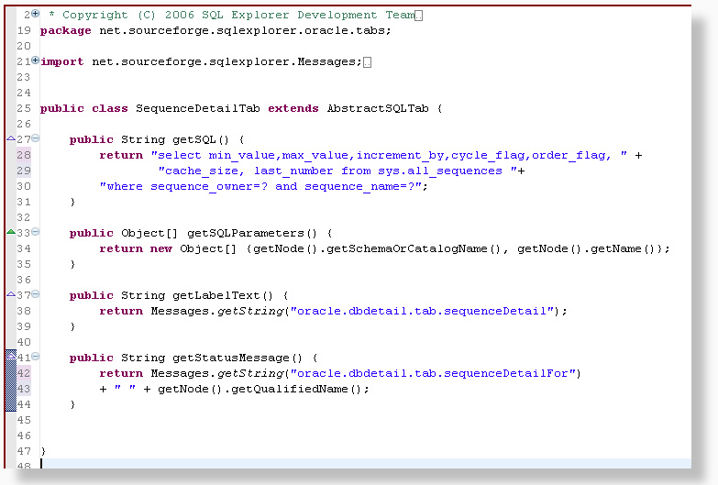Collapse the getSQLParameters method on line 33
This screenshot has height=485, width=718.
35,232
